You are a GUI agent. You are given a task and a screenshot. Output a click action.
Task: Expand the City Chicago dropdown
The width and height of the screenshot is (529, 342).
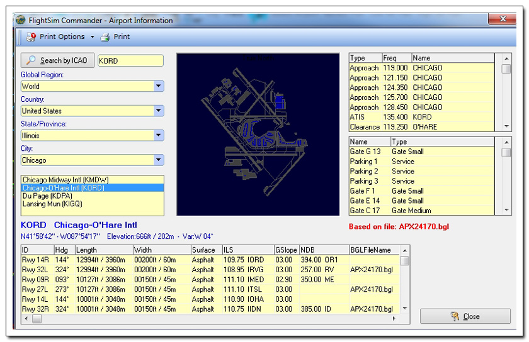158,160
